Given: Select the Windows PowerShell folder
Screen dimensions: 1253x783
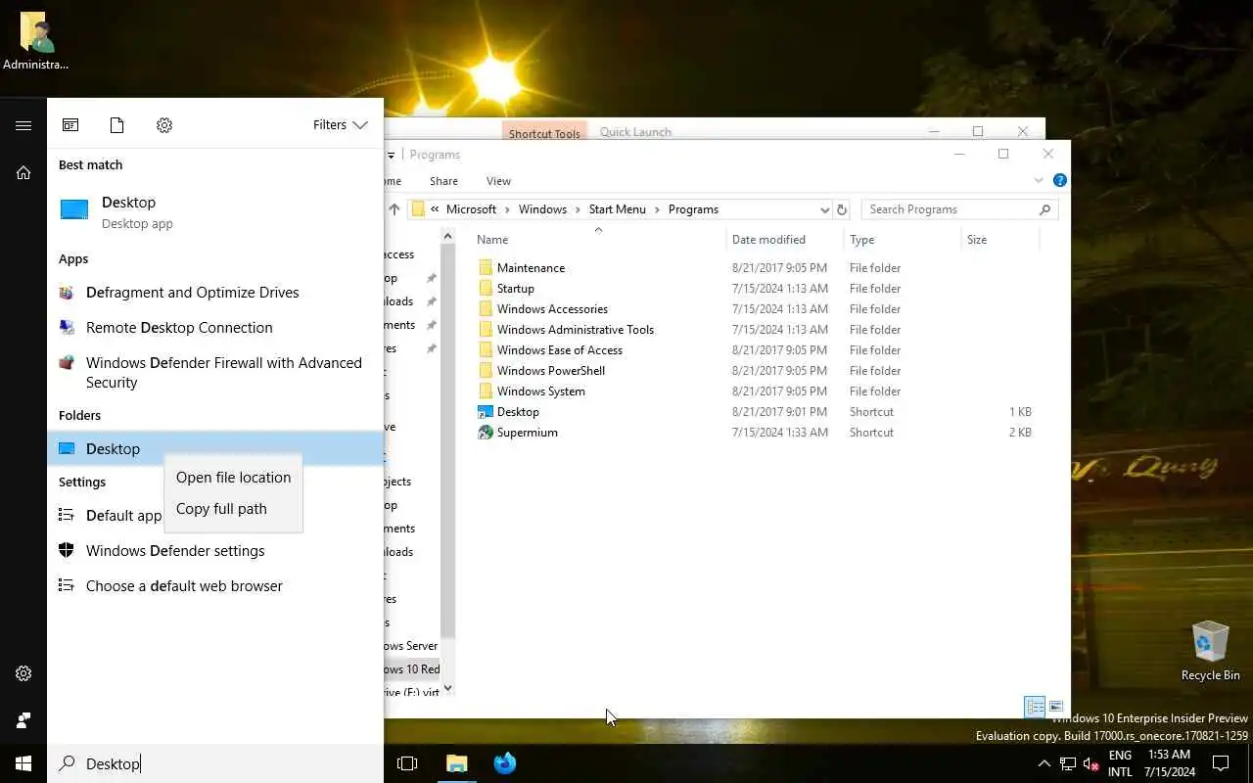Looking at the screenshot, I should [551, 371].
